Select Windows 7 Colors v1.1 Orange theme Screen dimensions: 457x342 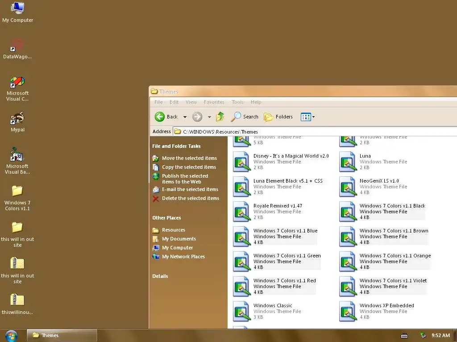(x=385, y=262)
